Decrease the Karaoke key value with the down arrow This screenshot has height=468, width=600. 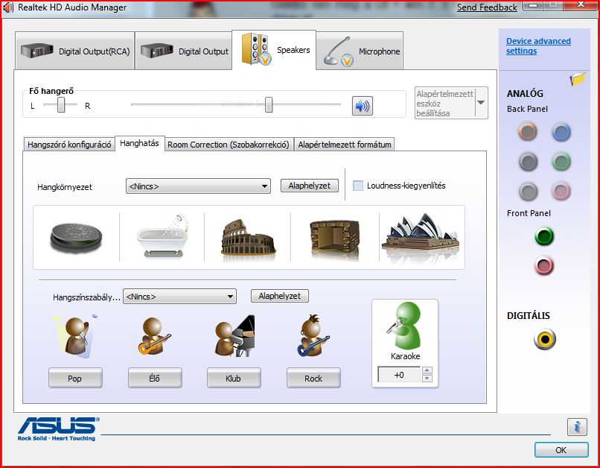coord(427,379)
